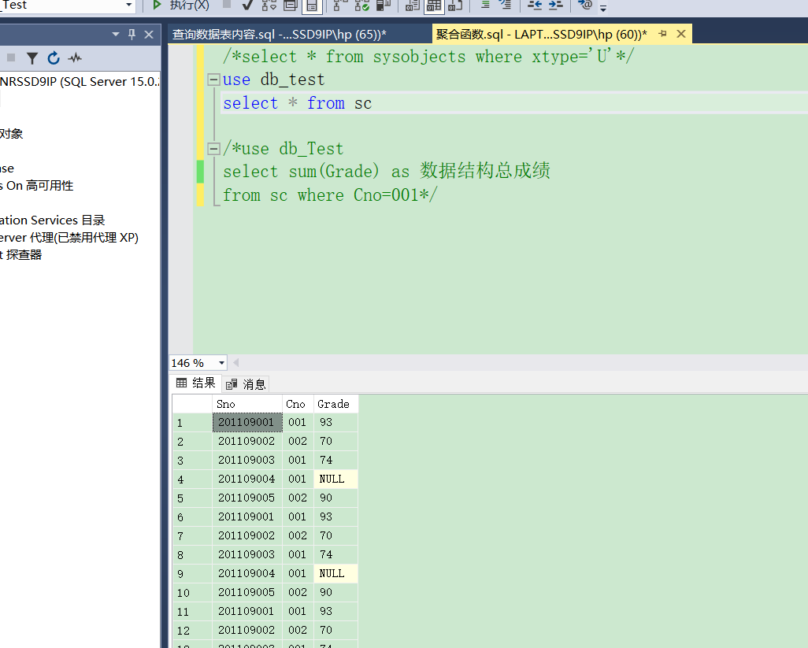Uncomment the selected lines
Screen dimensions: 808x648
point(505,6)
